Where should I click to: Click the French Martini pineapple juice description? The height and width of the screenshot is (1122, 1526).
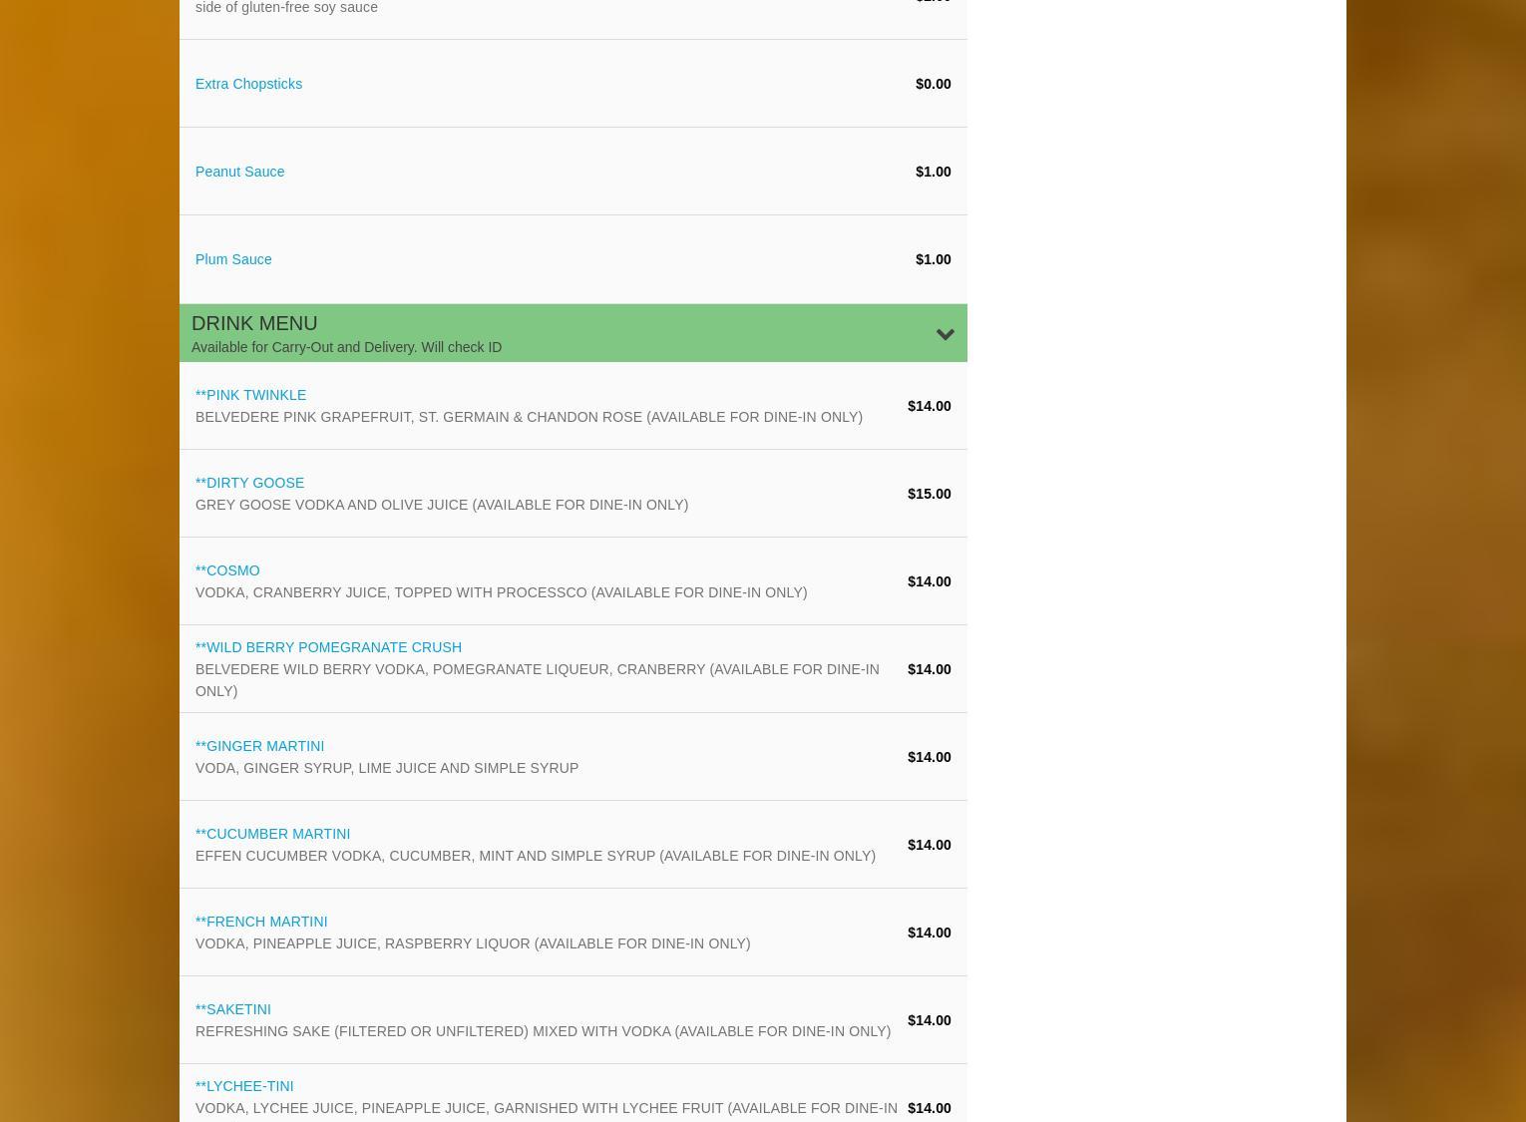(x=473, y=943)
